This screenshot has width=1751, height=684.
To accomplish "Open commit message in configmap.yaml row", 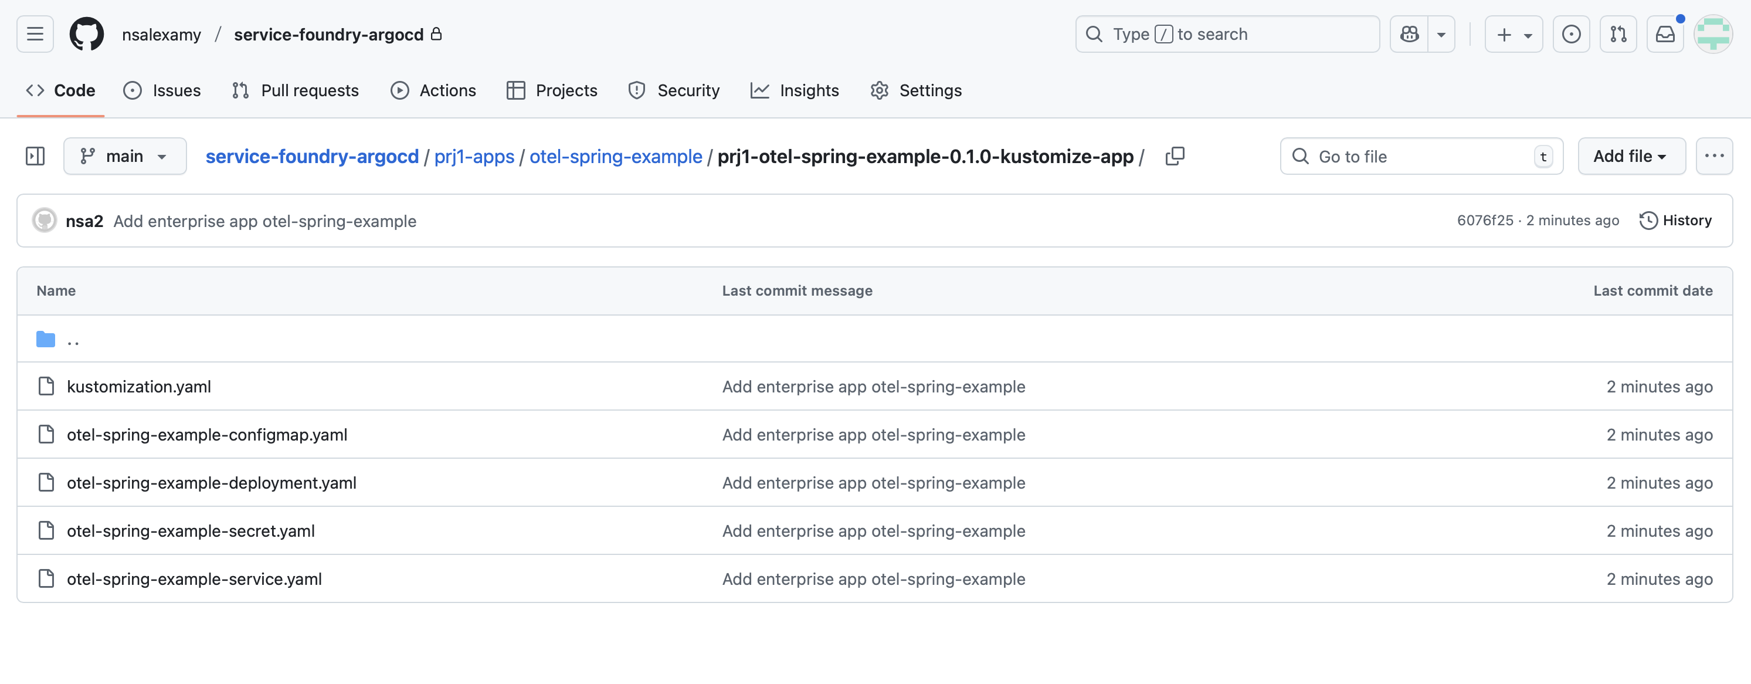I will click(x=874, y=435).
